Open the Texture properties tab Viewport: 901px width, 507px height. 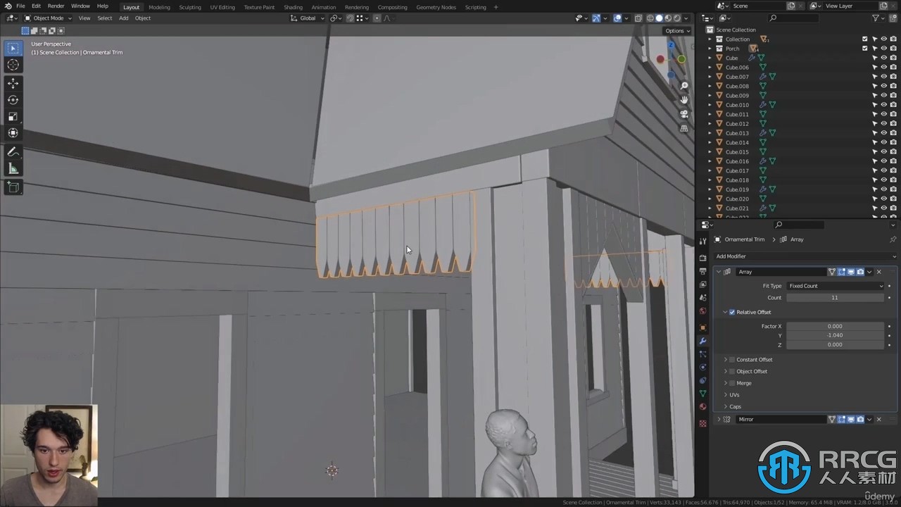[702, 423]
